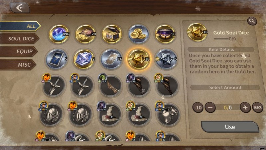The width and height of the screenshot is (266, 150).
Task: Select the grey card item showing 16
Action: pyautogui.click(x=111, y=59)
